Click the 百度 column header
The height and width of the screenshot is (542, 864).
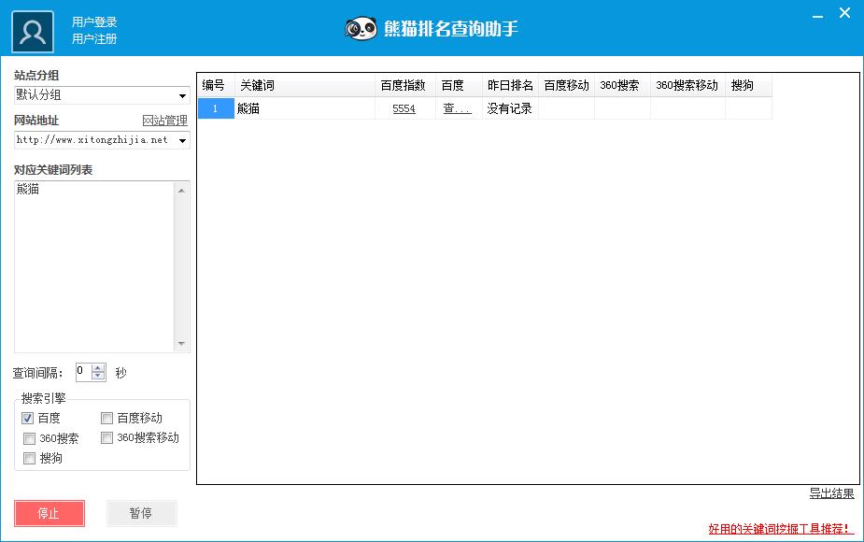459,85
